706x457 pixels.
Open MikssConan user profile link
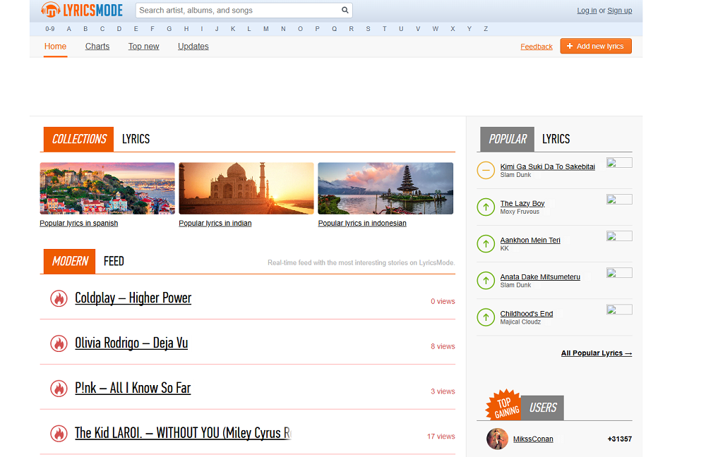[533, 439]
